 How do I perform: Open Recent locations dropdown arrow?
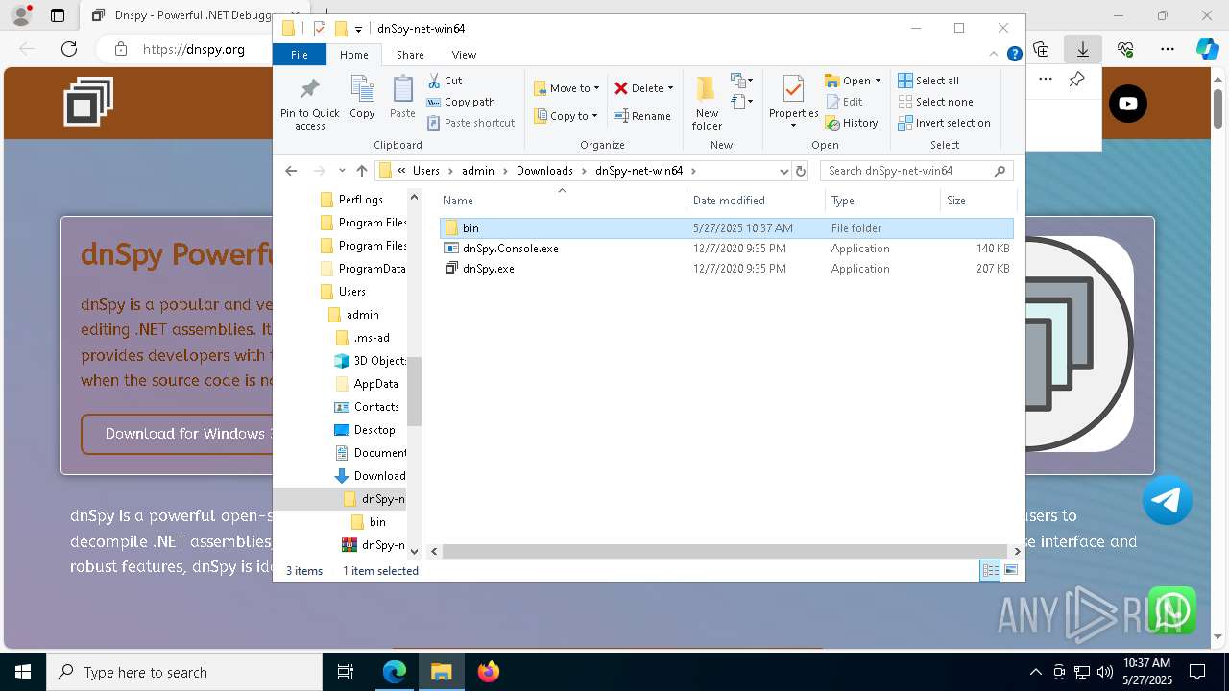[x=342, y=171]
